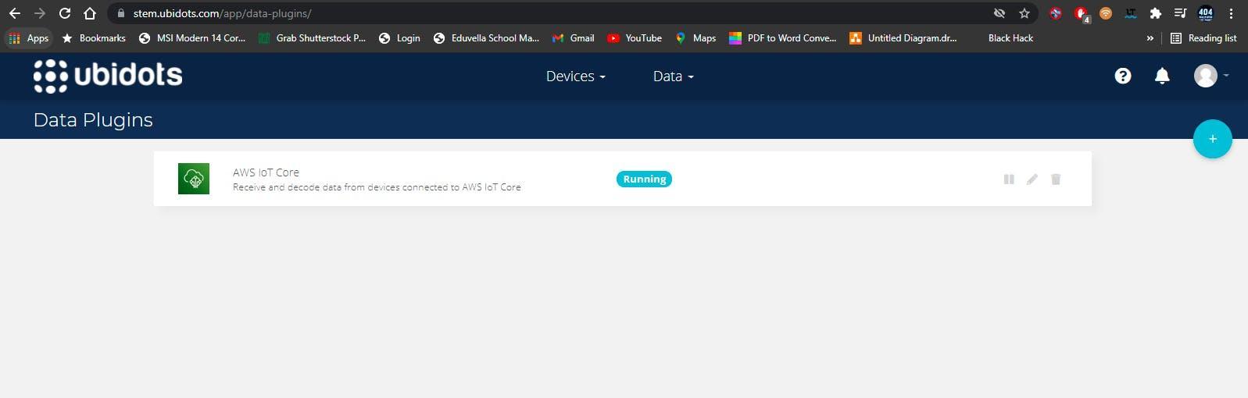Open the browser home page
Image resolution: width=1248 pixels, height=398 pixels.
pos(90,13)
